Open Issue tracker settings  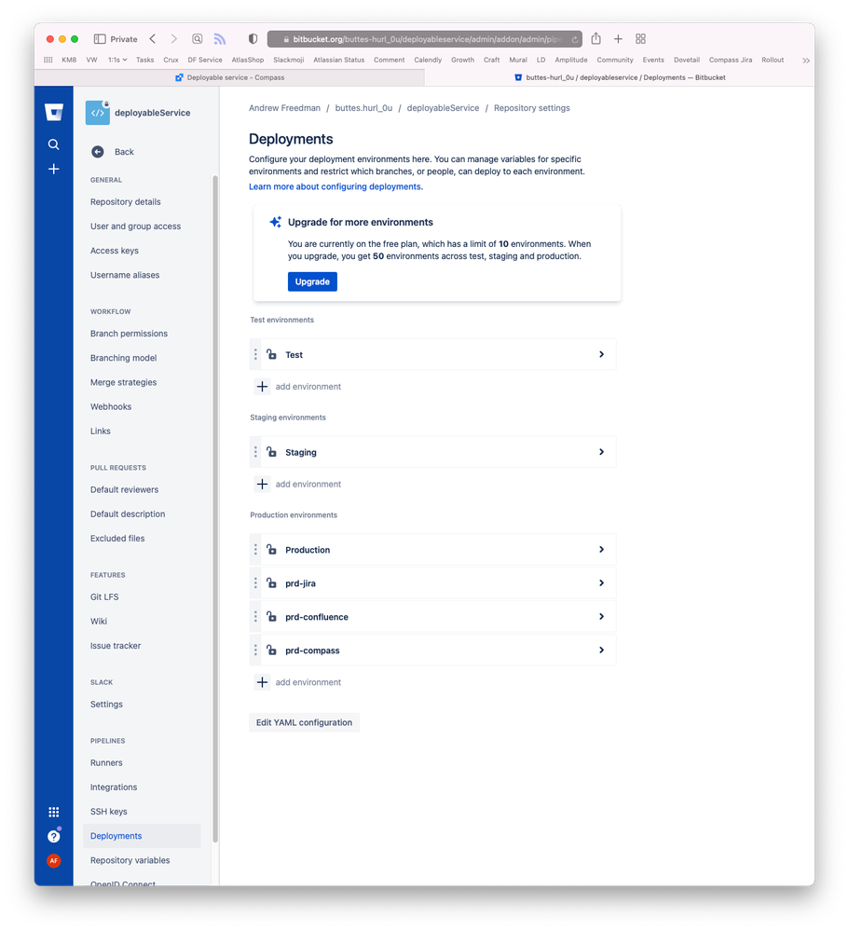[116, 646]
